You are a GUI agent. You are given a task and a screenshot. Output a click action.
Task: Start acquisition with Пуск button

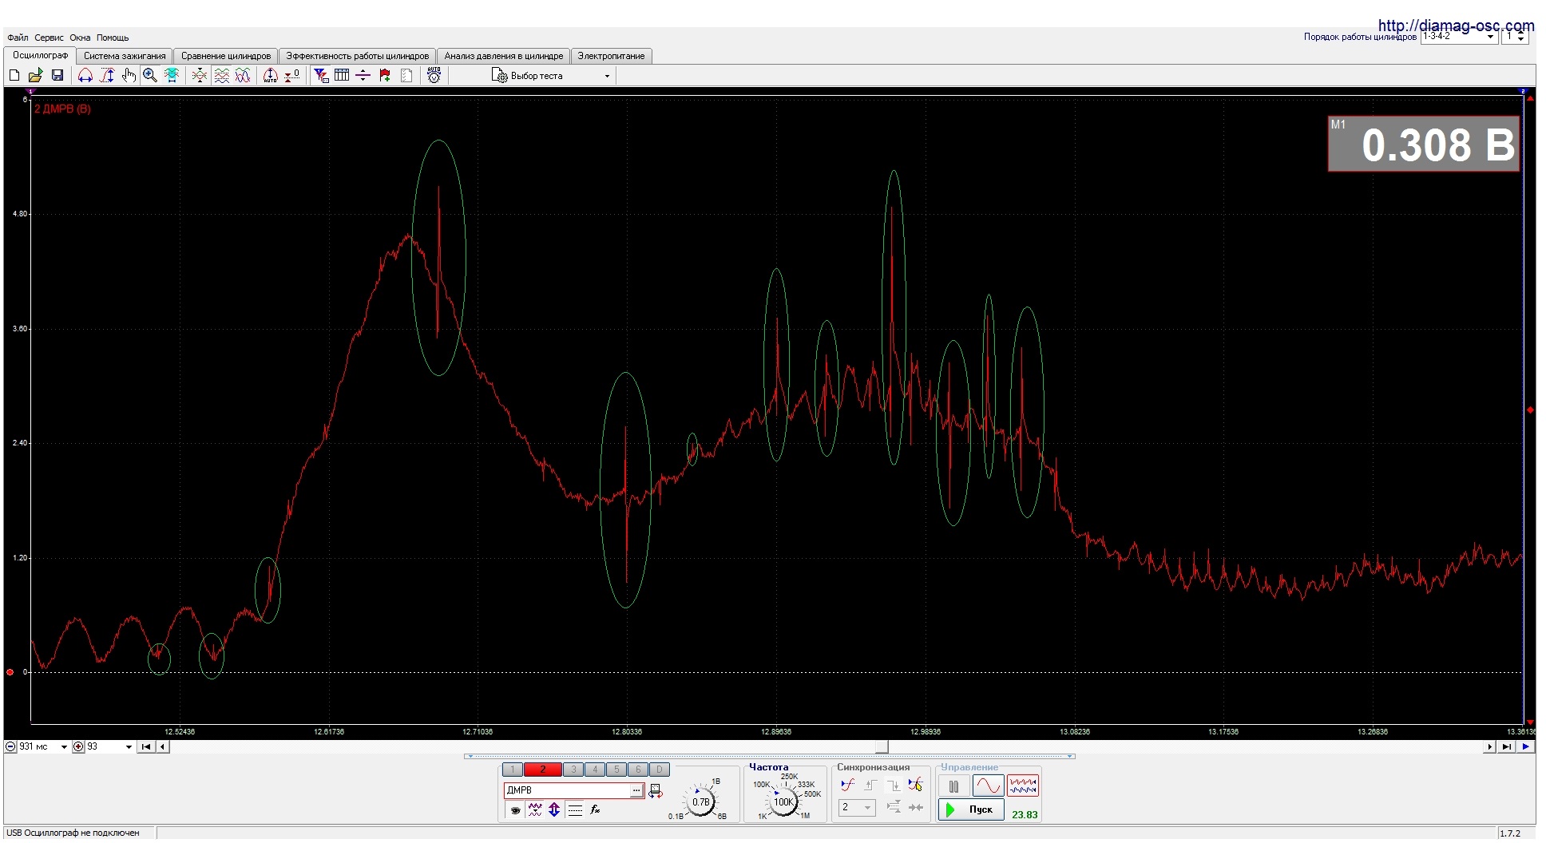[x=972, y=809]
